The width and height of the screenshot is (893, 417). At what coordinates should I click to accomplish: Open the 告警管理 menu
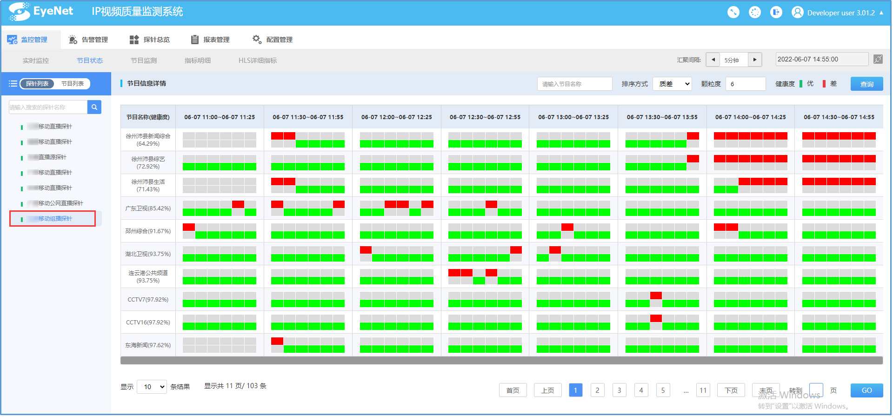88,40
